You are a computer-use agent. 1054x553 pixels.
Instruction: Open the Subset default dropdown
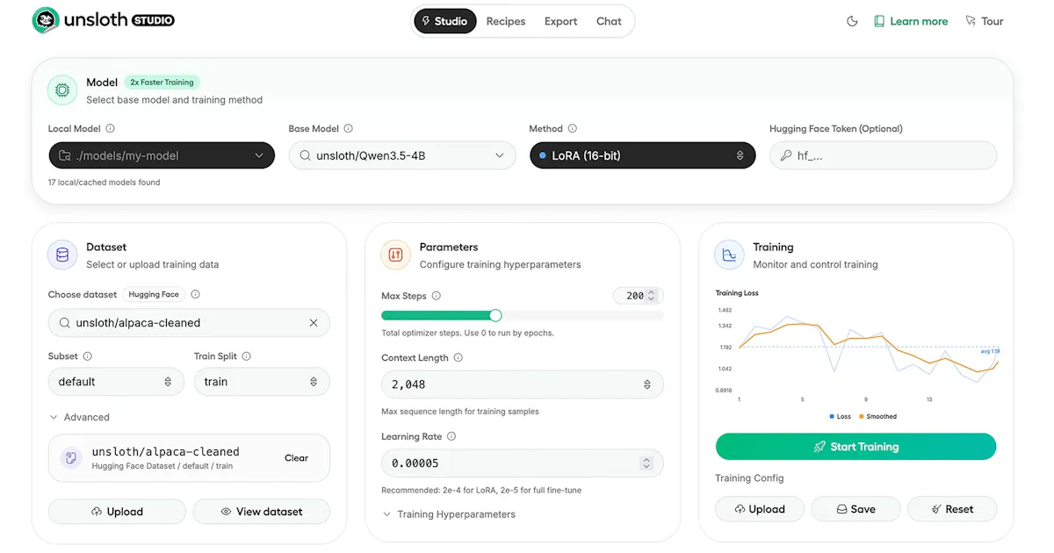116,382
